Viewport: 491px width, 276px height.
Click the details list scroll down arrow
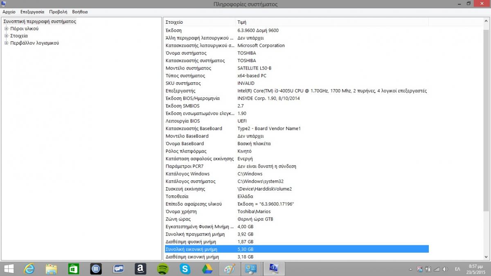486,257
